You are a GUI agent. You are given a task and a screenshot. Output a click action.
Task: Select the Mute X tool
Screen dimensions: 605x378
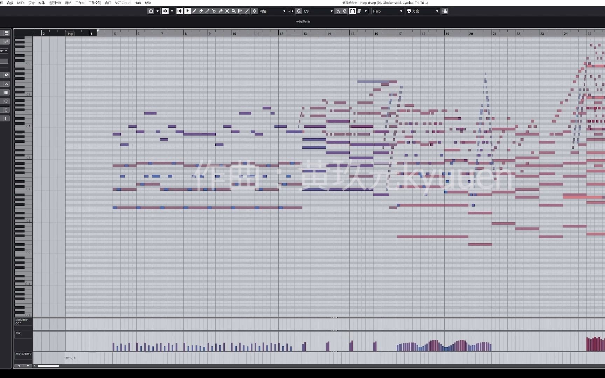coord(227,11)
